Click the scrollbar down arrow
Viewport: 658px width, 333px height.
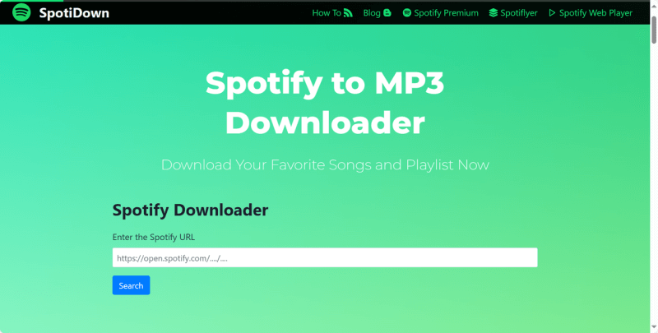pos(654,326)
